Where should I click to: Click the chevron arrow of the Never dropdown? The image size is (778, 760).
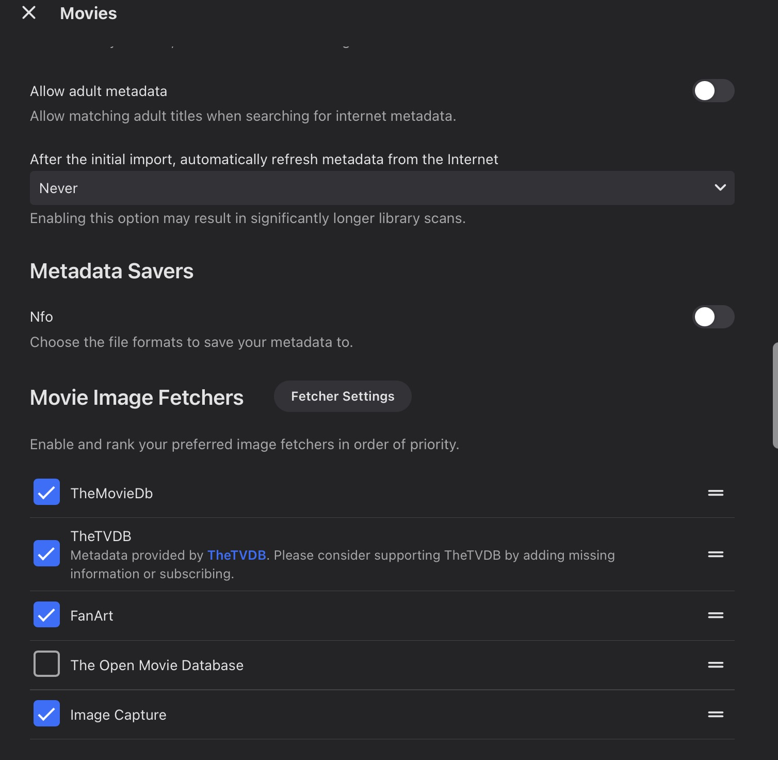pos(720,188)
